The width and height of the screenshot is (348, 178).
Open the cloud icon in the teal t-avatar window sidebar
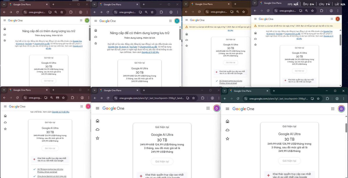tap(96, 37)
